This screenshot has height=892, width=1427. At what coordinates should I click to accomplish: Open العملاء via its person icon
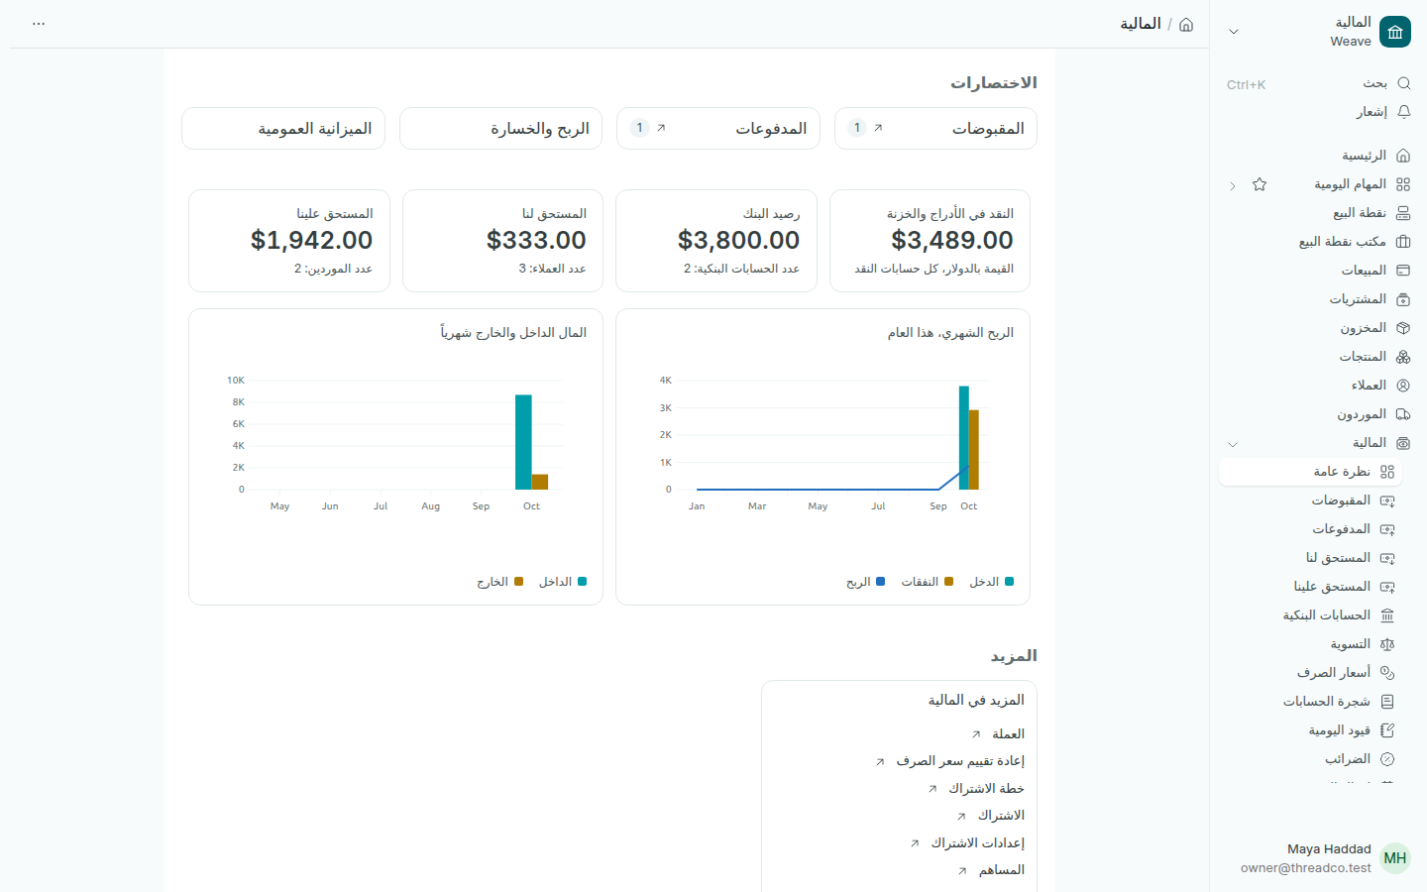(1403, 386)
